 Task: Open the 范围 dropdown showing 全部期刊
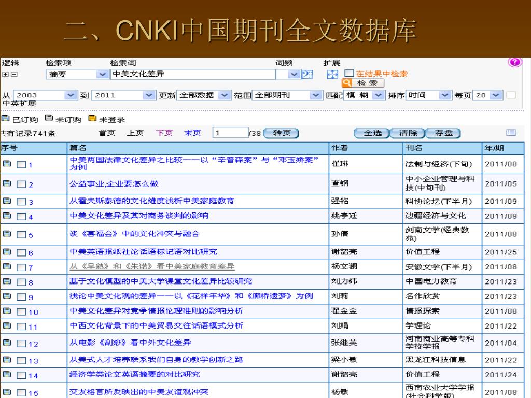287,95
